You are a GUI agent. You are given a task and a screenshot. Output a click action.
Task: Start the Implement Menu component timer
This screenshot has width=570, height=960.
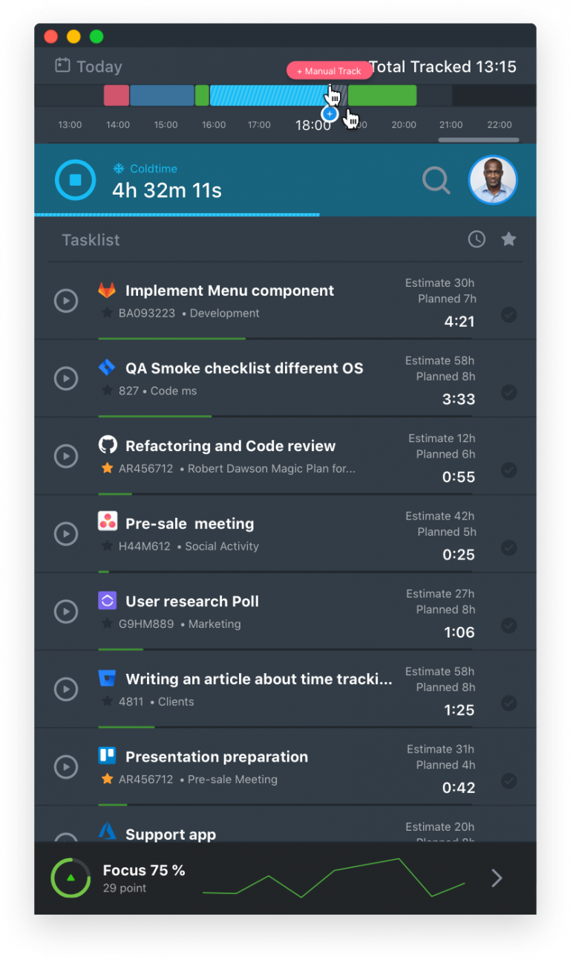click(66, 301)
